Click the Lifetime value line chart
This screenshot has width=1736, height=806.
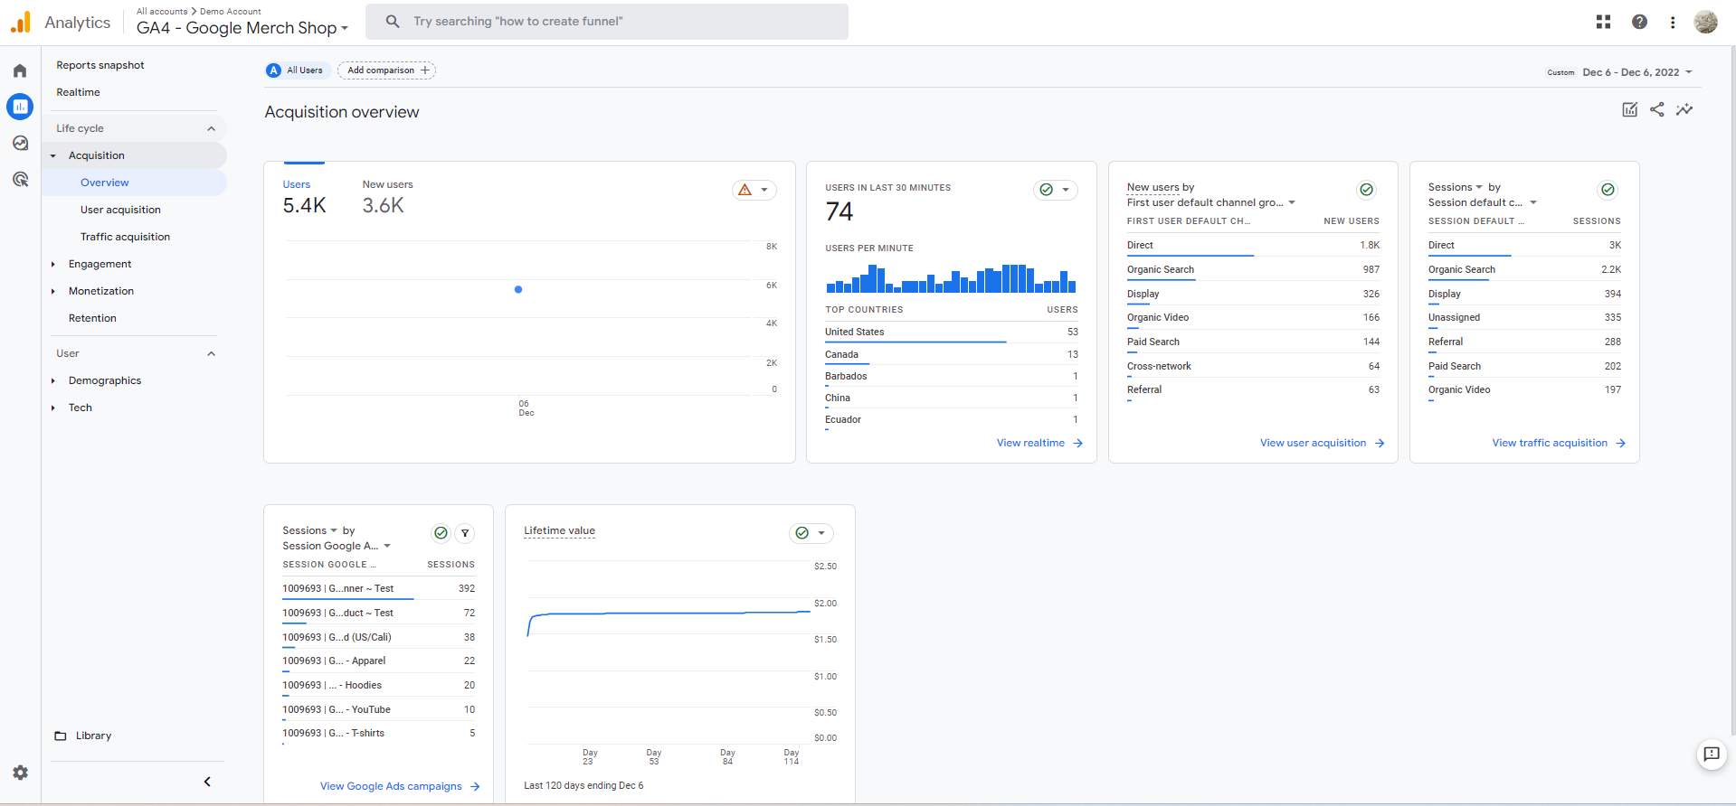[669, 614]
